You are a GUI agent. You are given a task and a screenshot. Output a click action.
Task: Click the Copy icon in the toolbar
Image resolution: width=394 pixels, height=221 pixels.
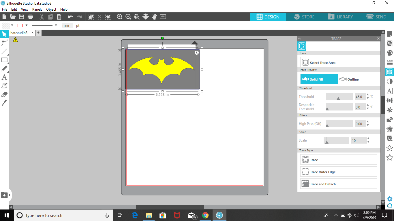point(50,17)
